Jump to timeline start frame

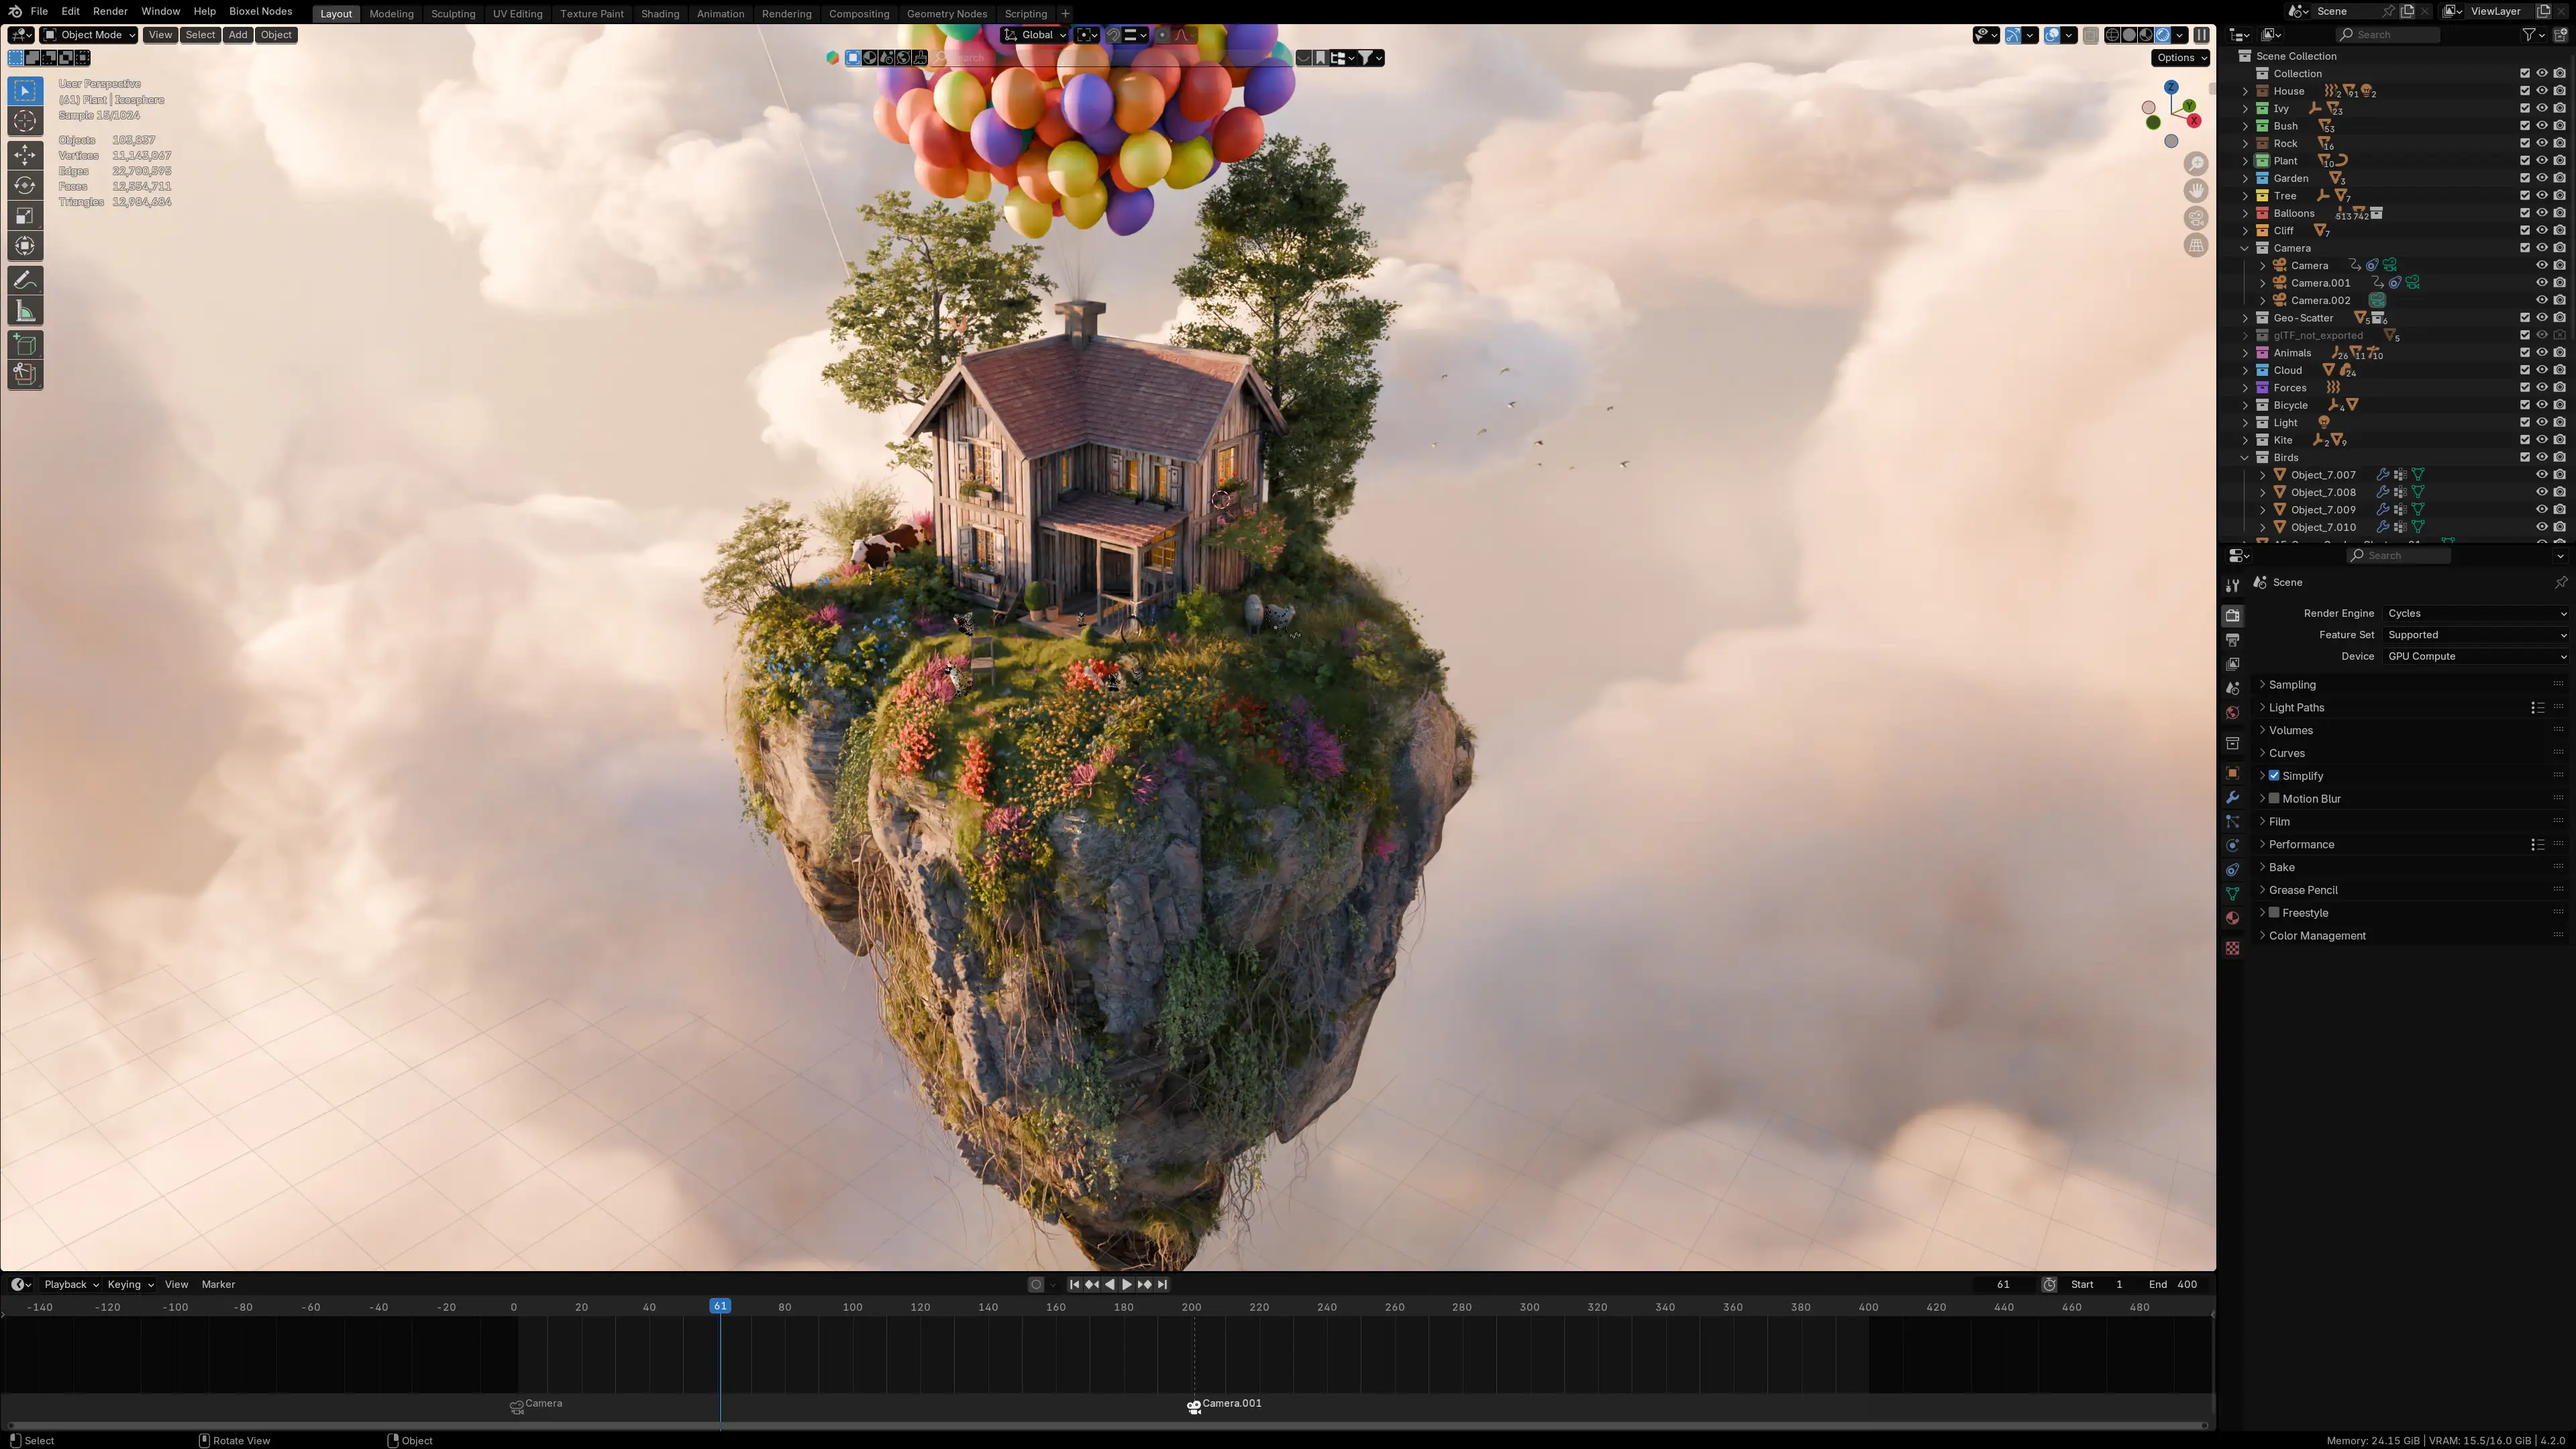pos(1074,1284)
